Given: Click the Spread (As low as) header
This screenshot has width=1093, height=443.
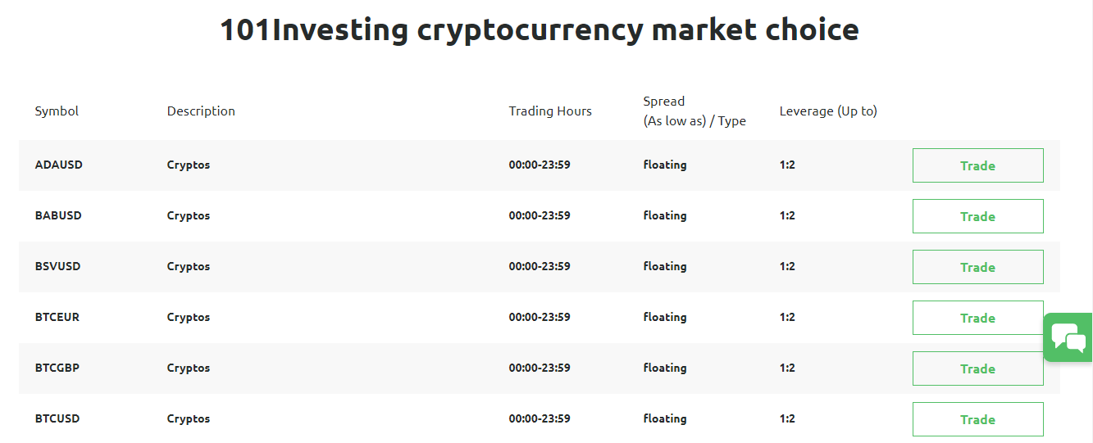Looking at the screenshot, I should [695, 111].
